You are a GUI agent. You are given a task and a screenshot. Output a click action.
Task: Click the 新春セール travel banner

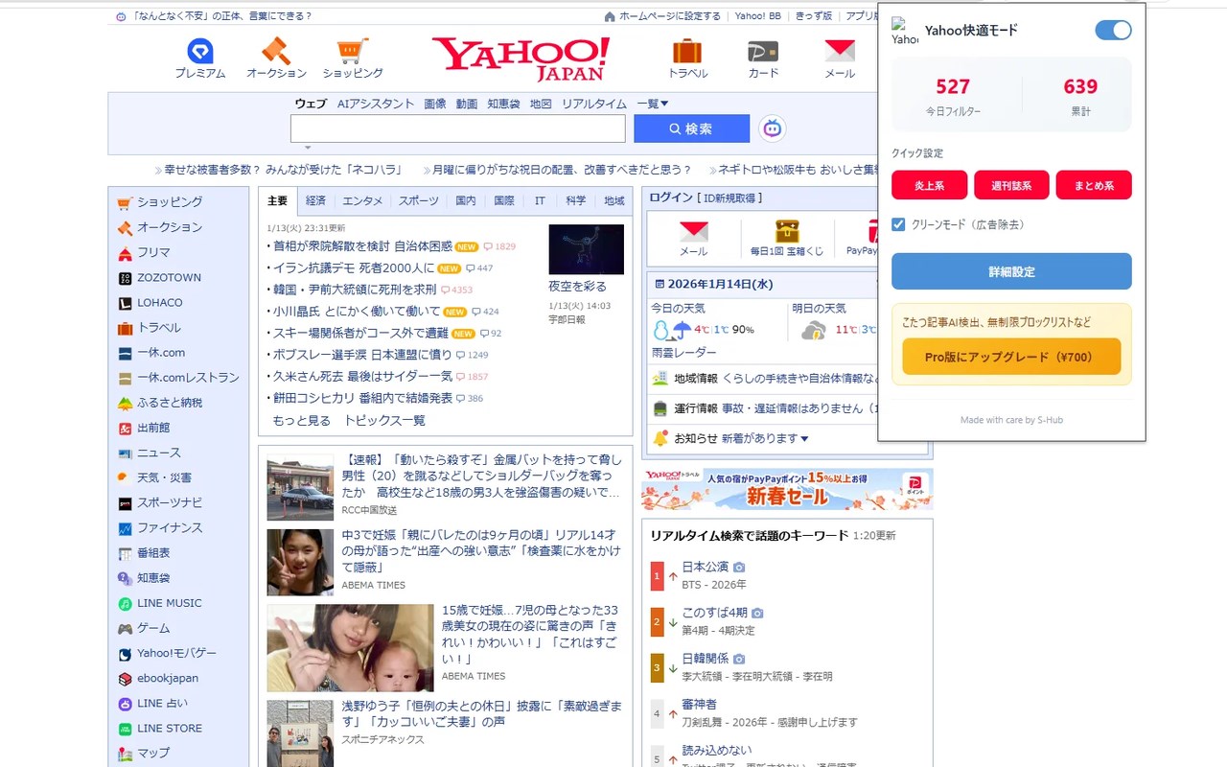787,489
